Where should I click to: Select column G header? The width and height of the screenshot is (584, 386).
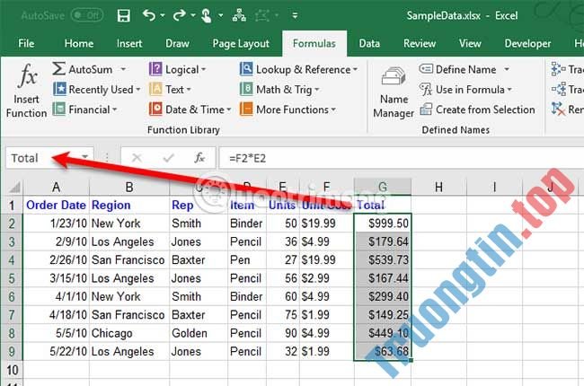click(383, 187)
